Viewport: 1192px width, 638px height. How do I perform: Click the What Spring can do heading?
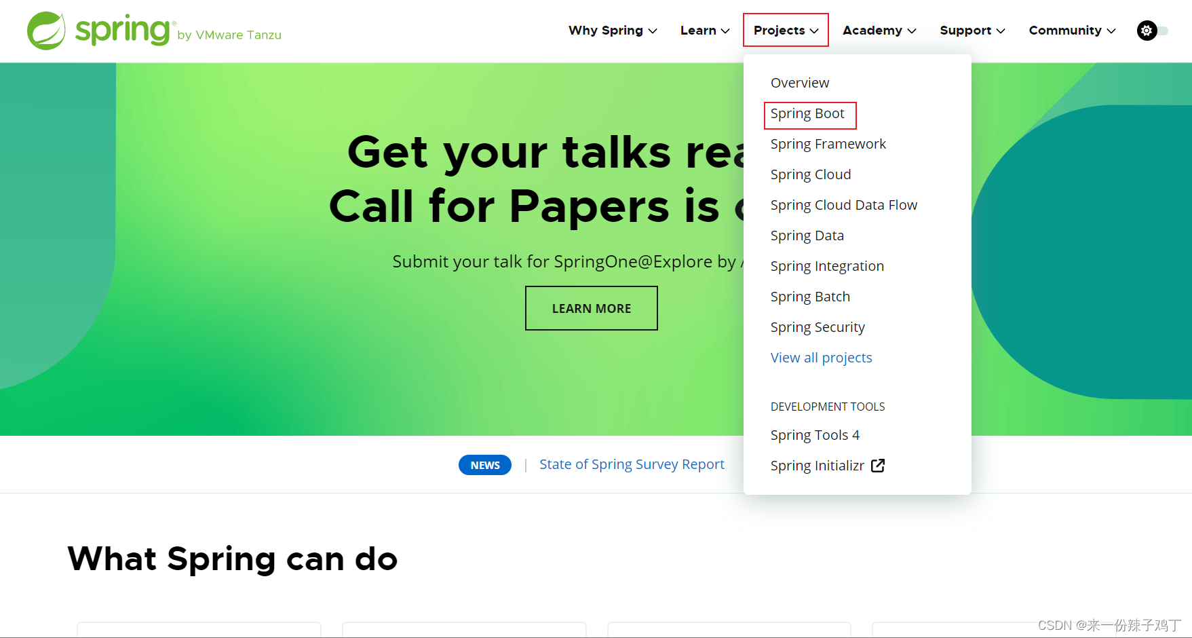click(233, 559)
